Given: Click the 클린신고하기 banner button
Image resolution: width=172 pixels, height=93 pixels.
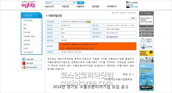Looking at the screenshot, I should (x=146, y=88).
